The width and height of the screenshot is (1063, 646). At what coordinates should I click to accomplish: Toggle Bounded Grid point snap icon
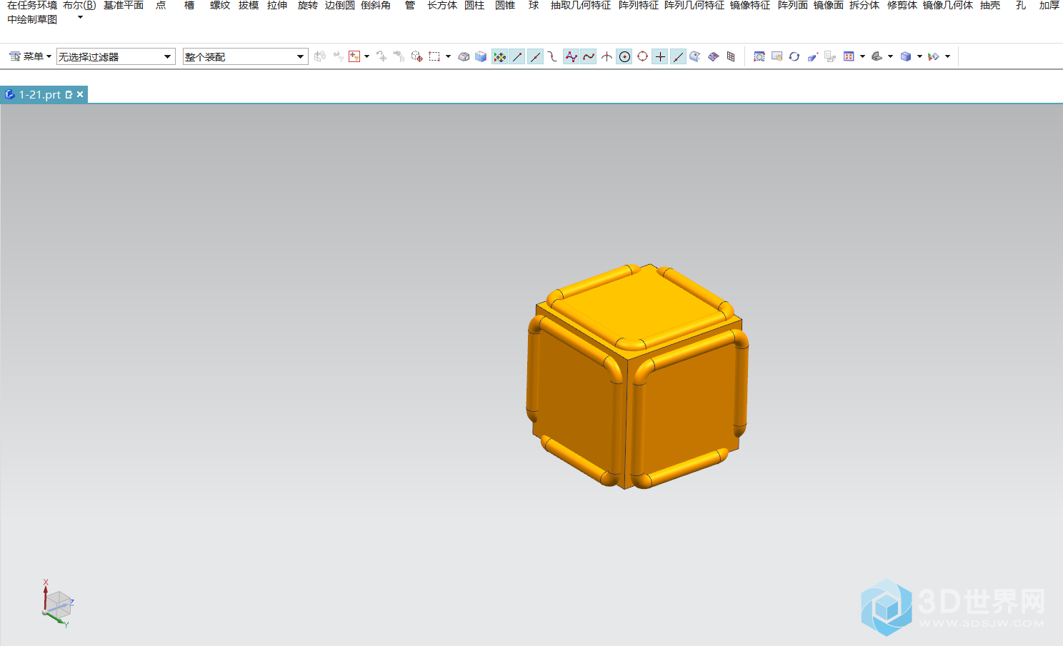point(713,56)
